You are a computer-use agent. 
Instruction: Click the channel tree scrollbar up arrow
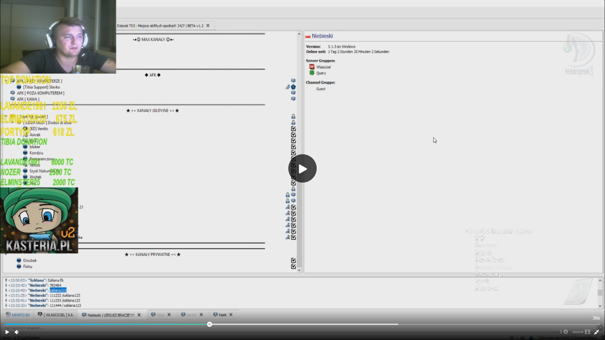pyautogui.click(x=299, y=34)
